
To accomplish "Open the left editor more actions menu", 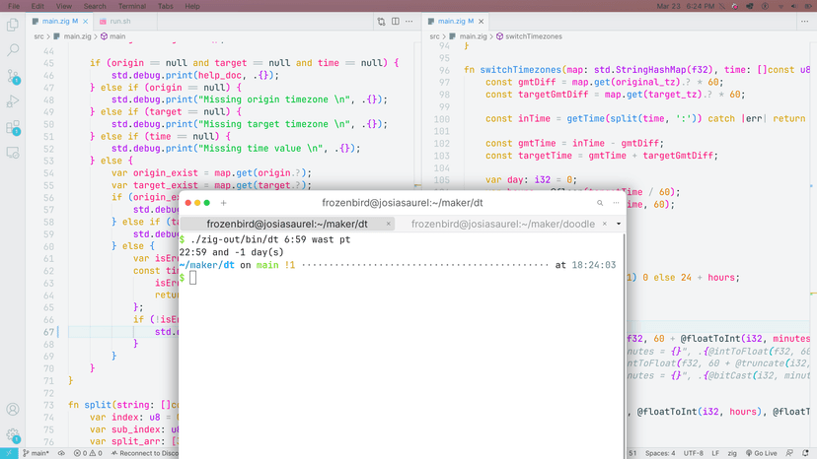I will pyautogui.click(x=409, y=21).
